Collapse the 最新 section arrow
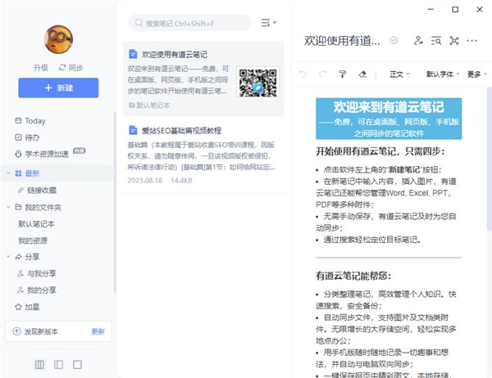This screenshot has width=492, height=378. tap(8, 173)
